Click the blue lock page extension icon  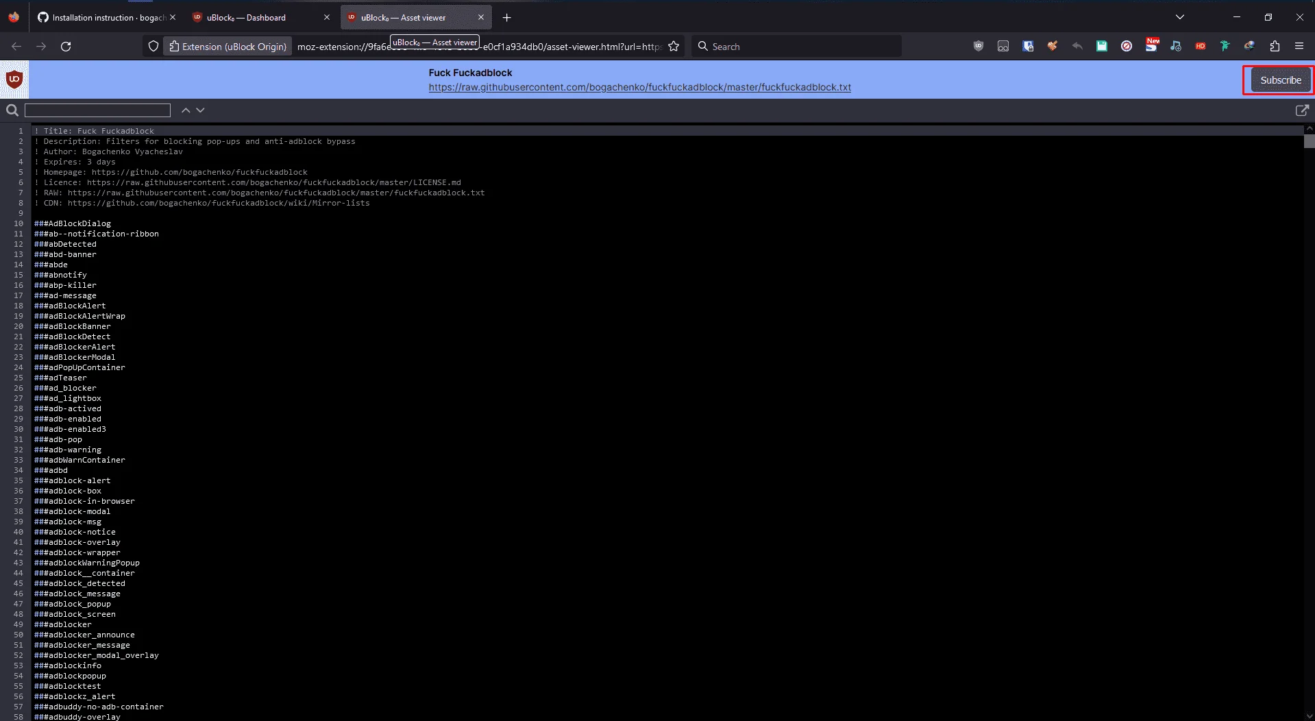(1028, 46)
